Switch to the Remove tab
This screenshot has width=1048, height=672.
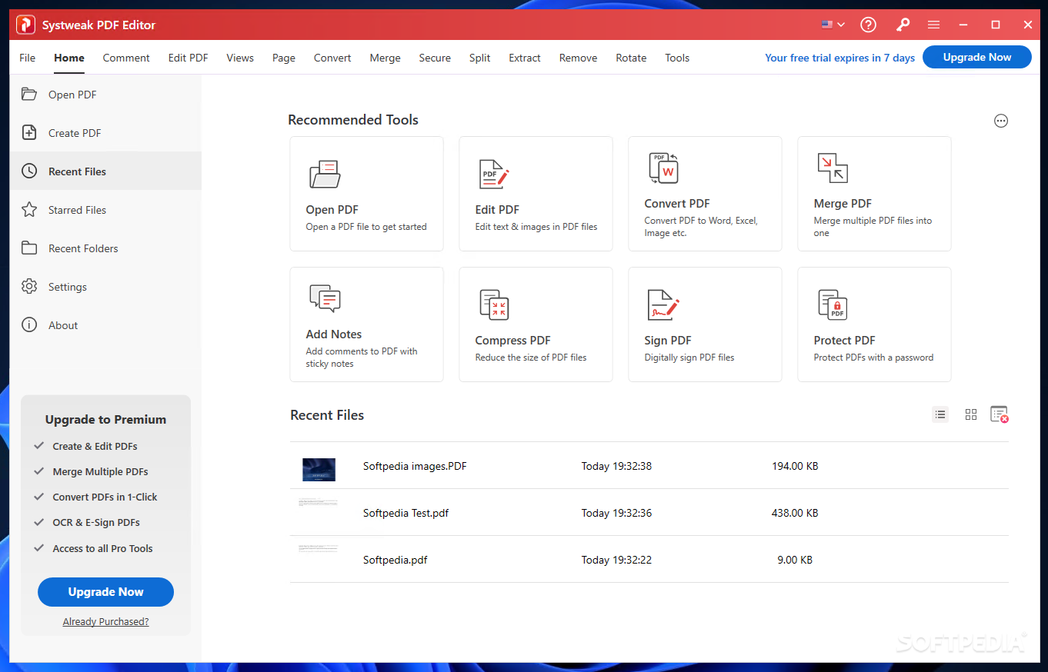(x=579, y=58)
